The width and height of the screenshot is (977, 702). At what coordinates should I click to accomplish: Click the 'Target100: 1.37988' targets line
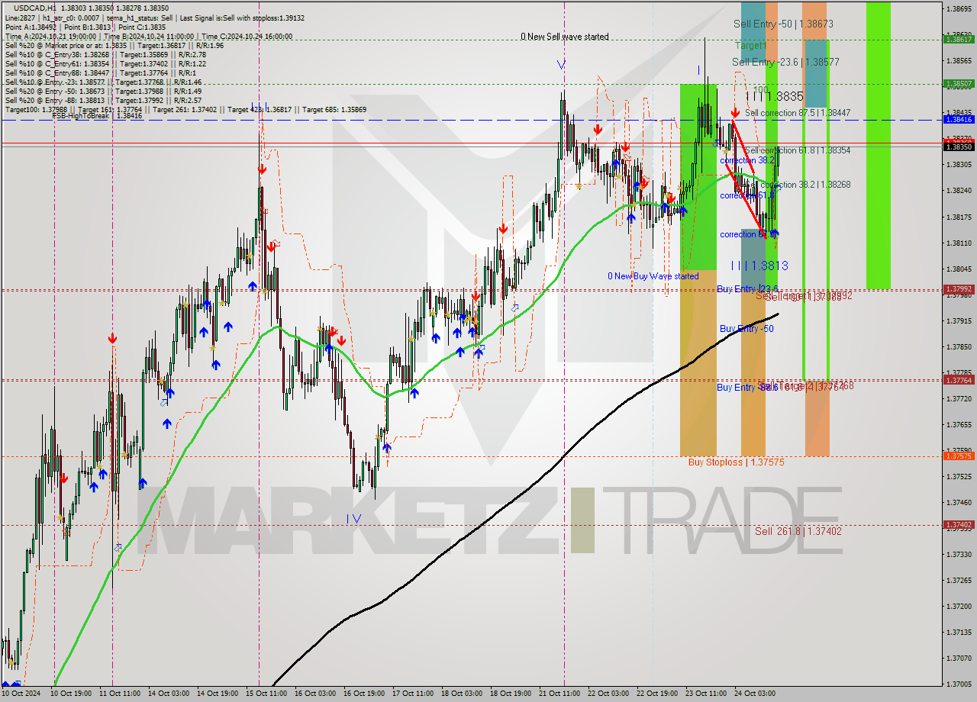185,109
